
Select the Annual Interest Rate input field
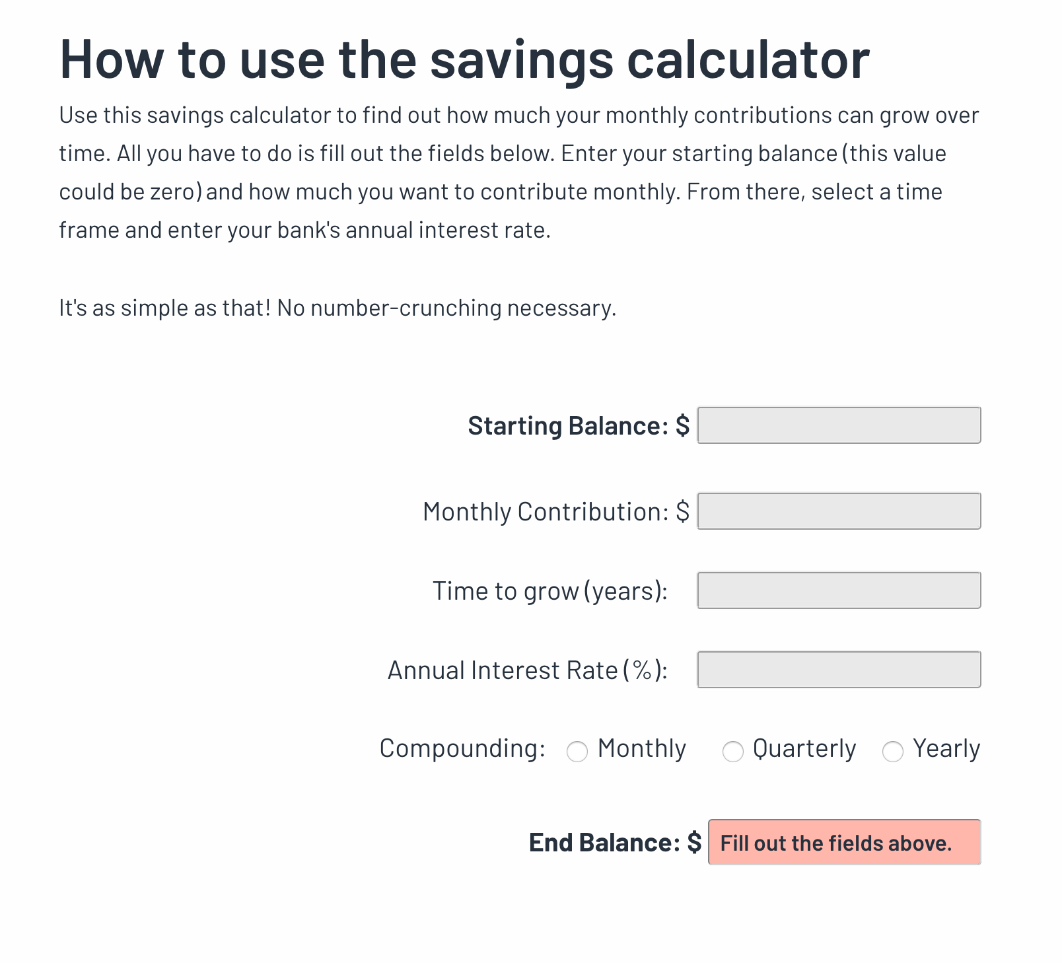point(839,670)
